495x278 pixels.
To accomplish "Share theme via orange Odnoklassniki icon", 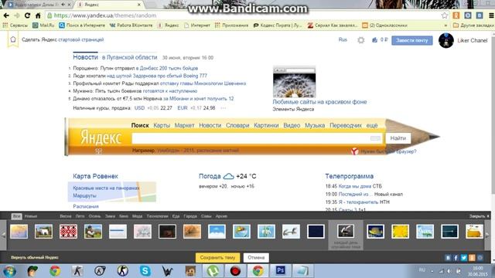I will pos(472,258).
